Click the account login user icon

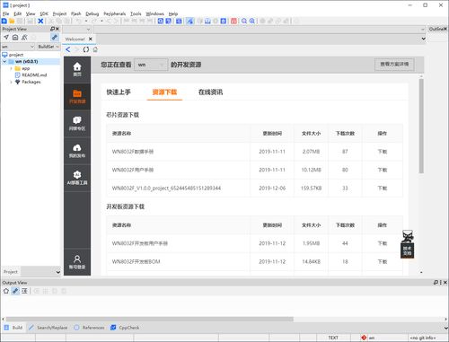tap(77, 262)
